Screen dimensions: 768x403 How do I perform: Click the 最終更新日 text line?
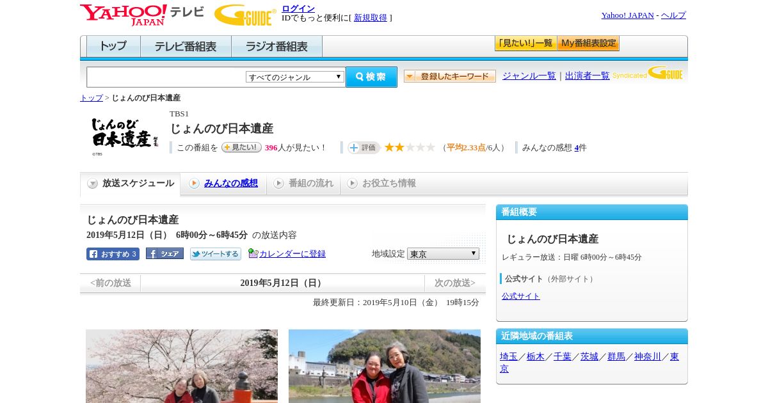coord(396,303)
